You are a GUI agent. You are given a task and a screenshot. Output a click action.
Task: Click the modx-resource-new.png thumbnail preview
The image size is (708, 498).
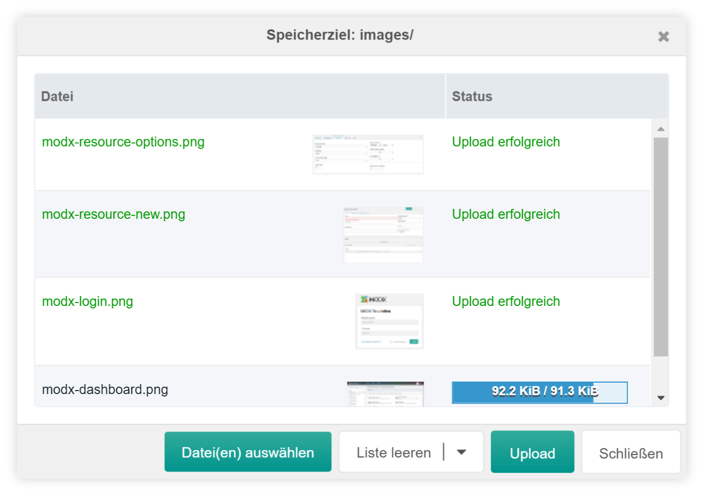coord(383,234)
